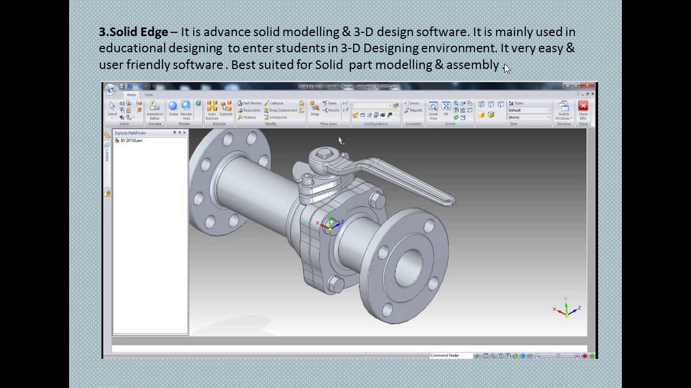691x388 pixels.
Task: Click the configuration manager icon beside combo box
Action: tap(395, 106)
